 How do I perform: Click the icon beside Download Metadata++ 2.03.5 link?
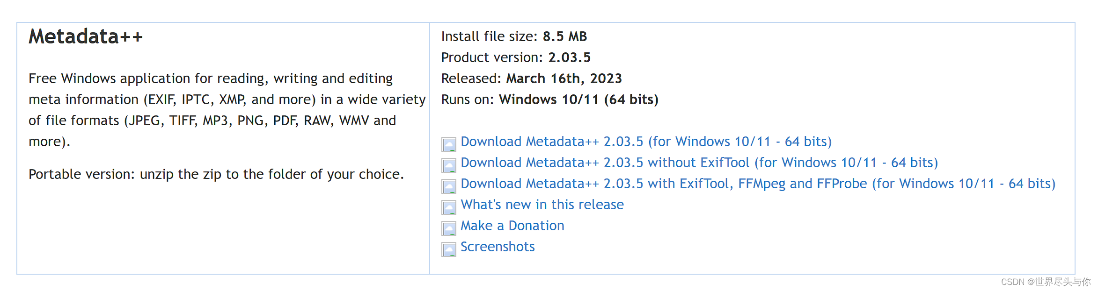(x=449, y=144)
